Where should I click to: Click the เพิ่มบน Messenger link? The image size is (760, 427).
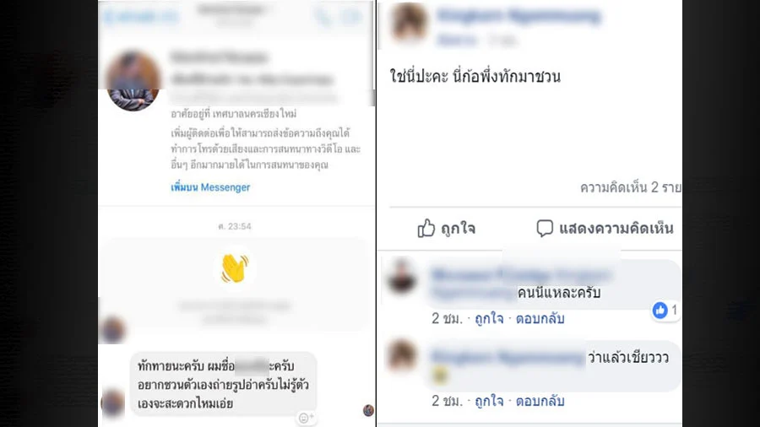tap(210, 187)
